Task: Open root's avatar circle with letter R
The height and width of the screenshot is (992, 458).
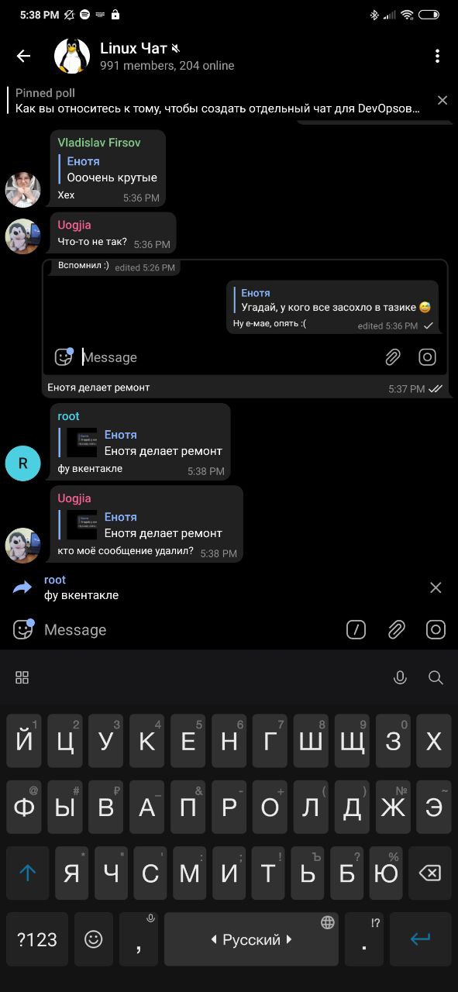Action: (x=23, y=463)
